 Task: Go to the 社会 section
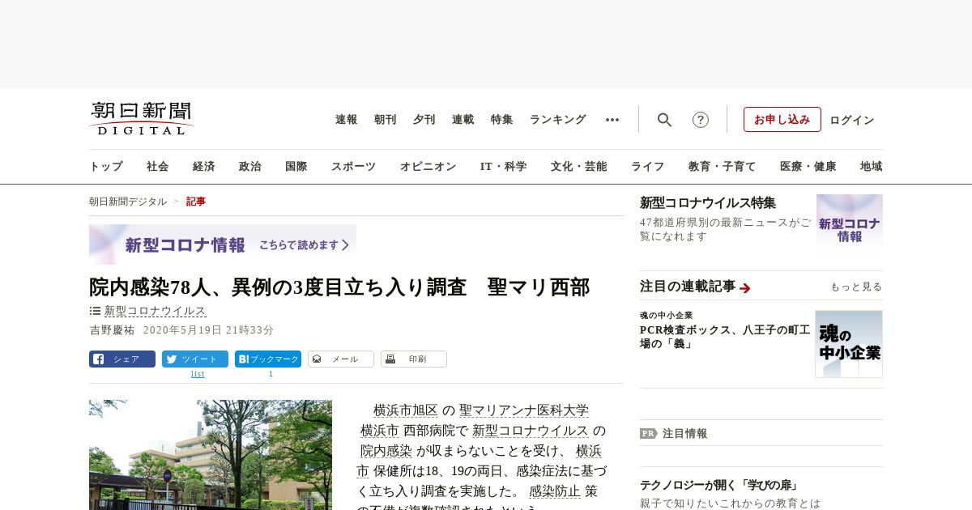click(158, 167)
